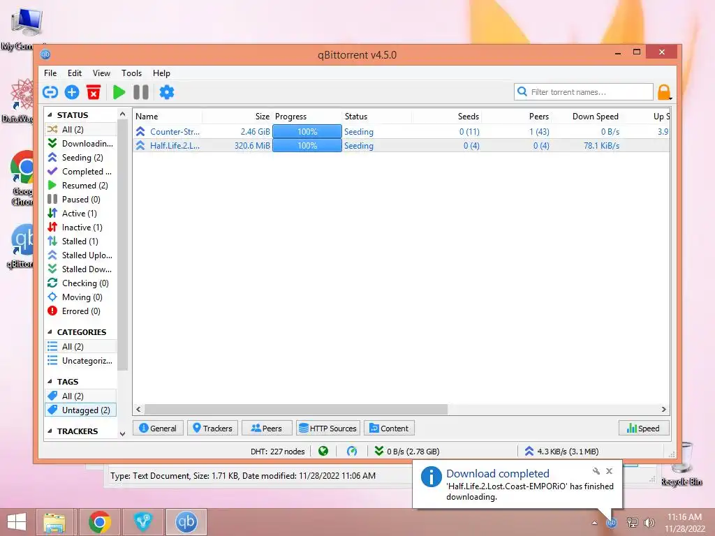
Task: Open Chrome from the taskbar
Action: coord(99,522)
